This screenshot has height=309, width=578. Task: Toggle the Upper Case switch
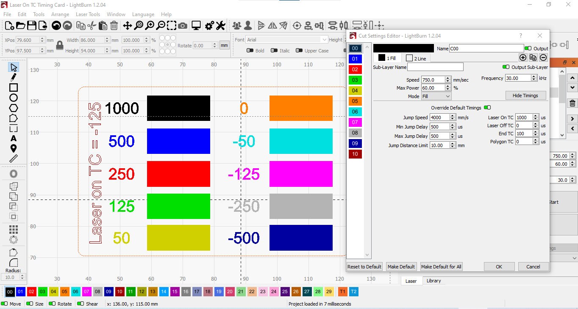point(299,50)
